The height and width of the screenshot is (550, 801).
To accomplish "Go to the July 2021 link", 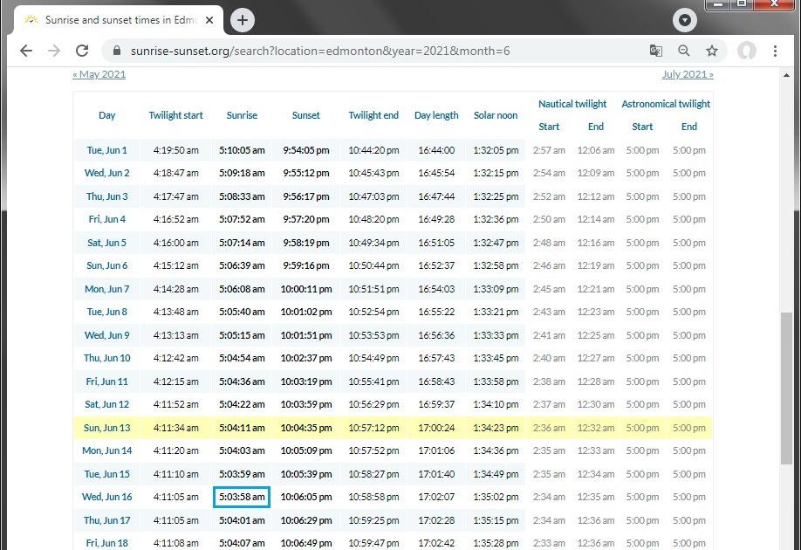I will click(688, 74).
